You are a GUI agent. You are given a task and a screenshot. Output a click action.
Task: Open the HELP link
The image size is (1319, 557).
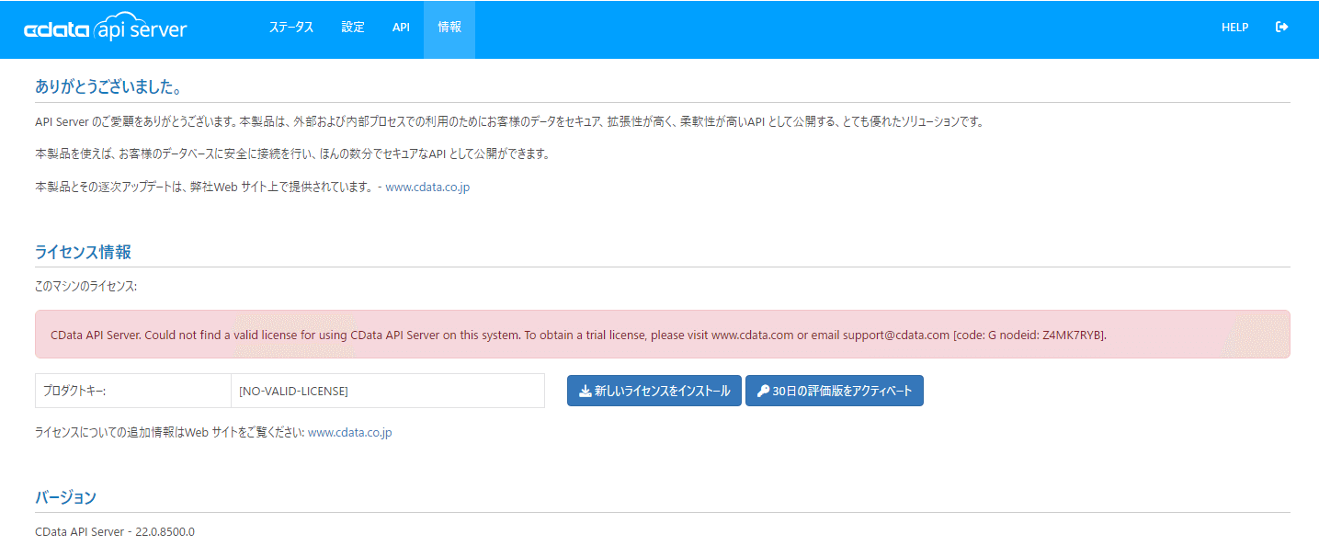point(1234,28)
